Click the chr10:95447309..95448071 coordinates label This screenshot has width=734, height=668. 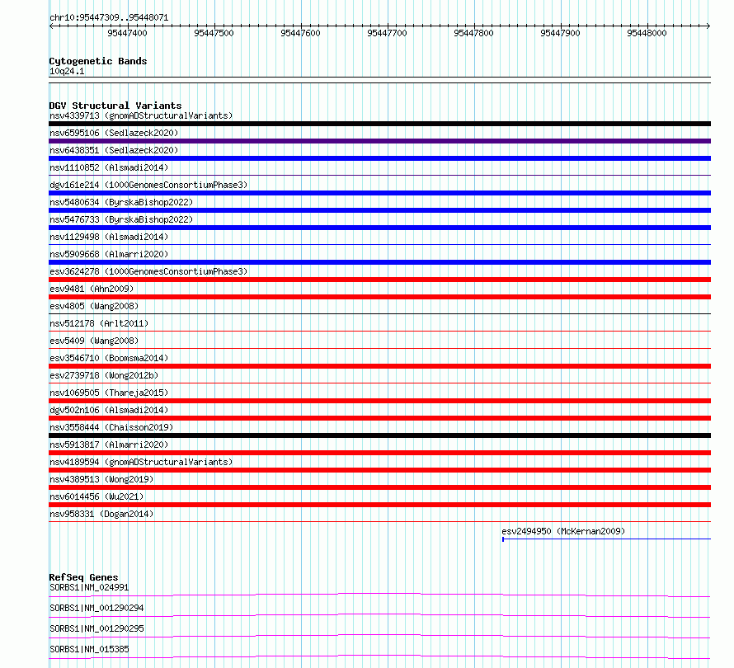tap(109, 17)
